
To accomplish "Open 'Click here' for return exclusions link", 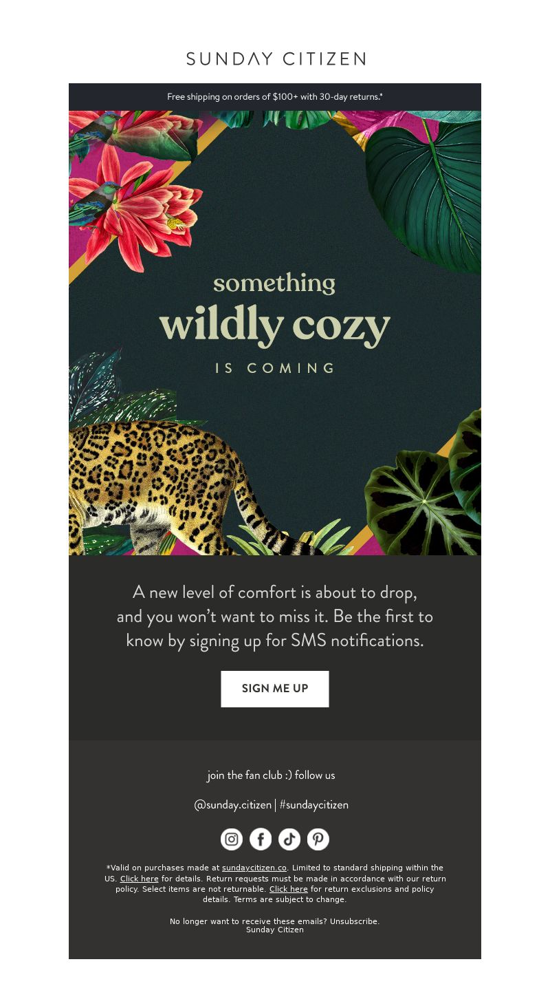I will click(289, 889).
